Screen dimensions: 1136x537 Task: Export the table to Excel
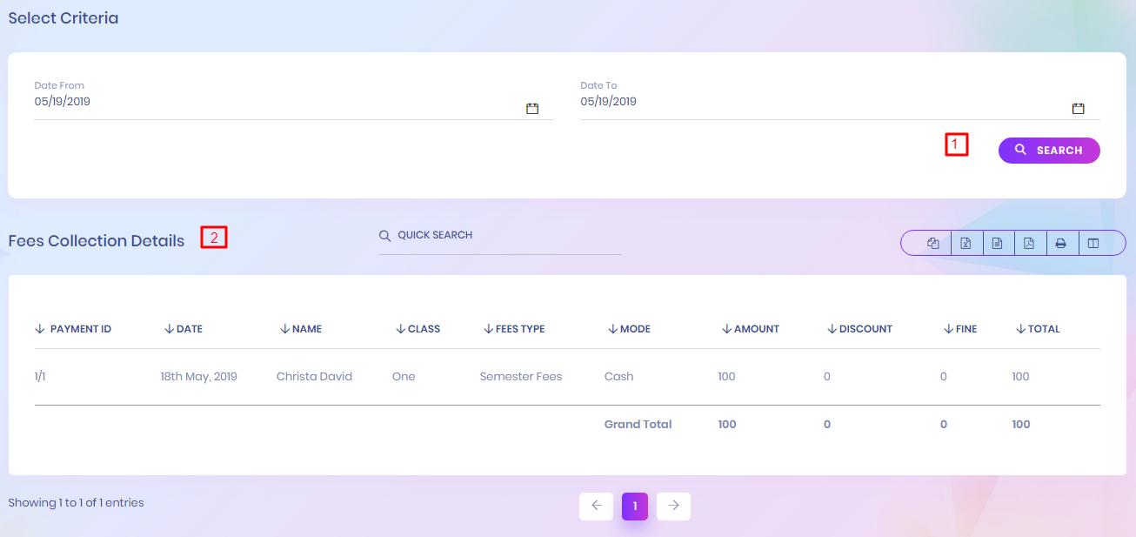tap(966, 244)
